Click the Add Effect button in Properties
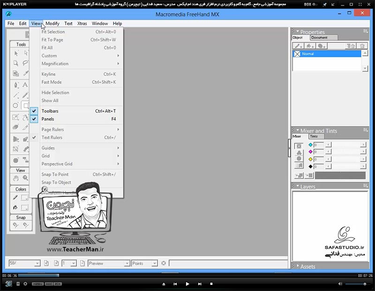Viewport: 375px width, 291px height. click(322, 46)
